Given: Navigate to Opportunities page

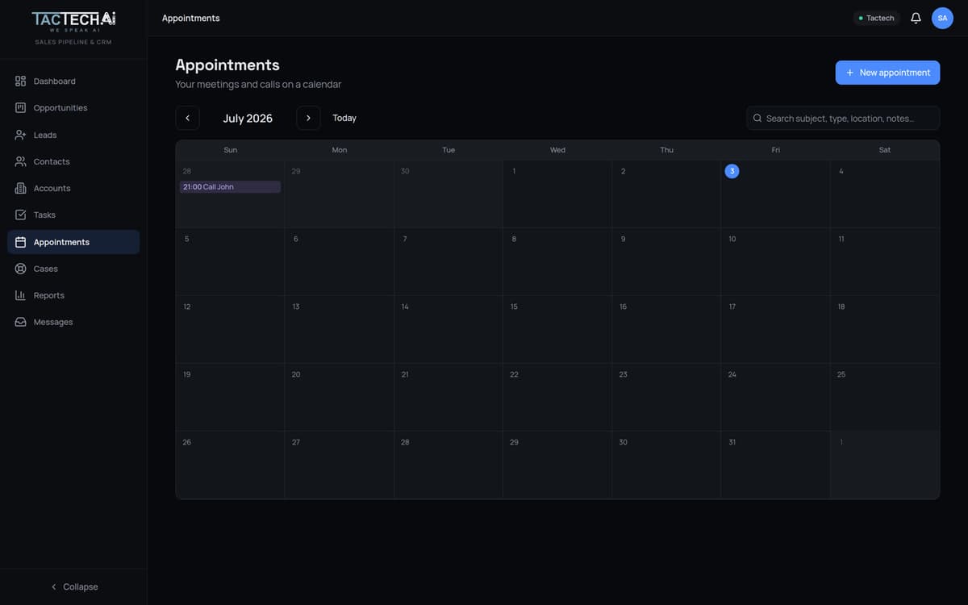Looking at the screenshot, I should click(73, 108).
